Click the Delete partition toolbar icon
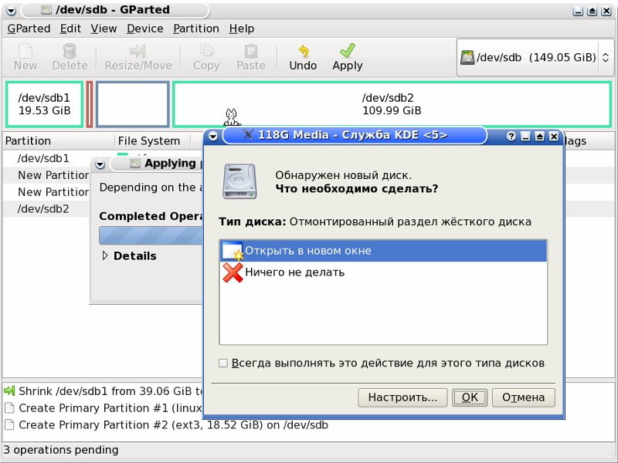This screenshot has height=463, width=618. tap(70, 51)
